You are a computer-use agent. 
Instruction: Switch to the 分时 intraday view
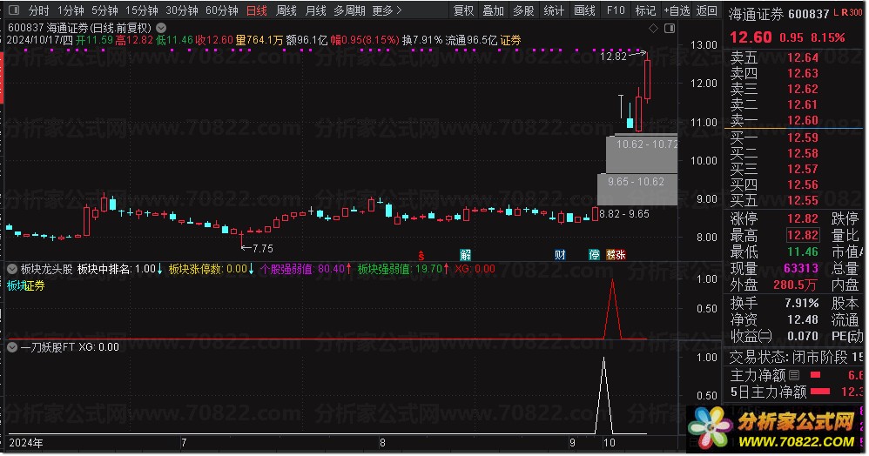click(38, 10)
